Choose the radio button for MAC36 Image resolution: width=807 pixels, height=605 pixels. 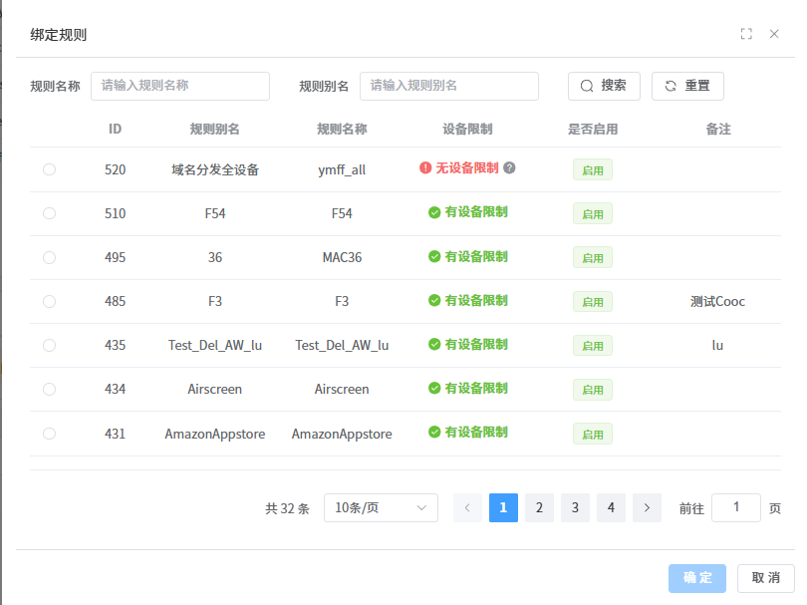[50, 257]
